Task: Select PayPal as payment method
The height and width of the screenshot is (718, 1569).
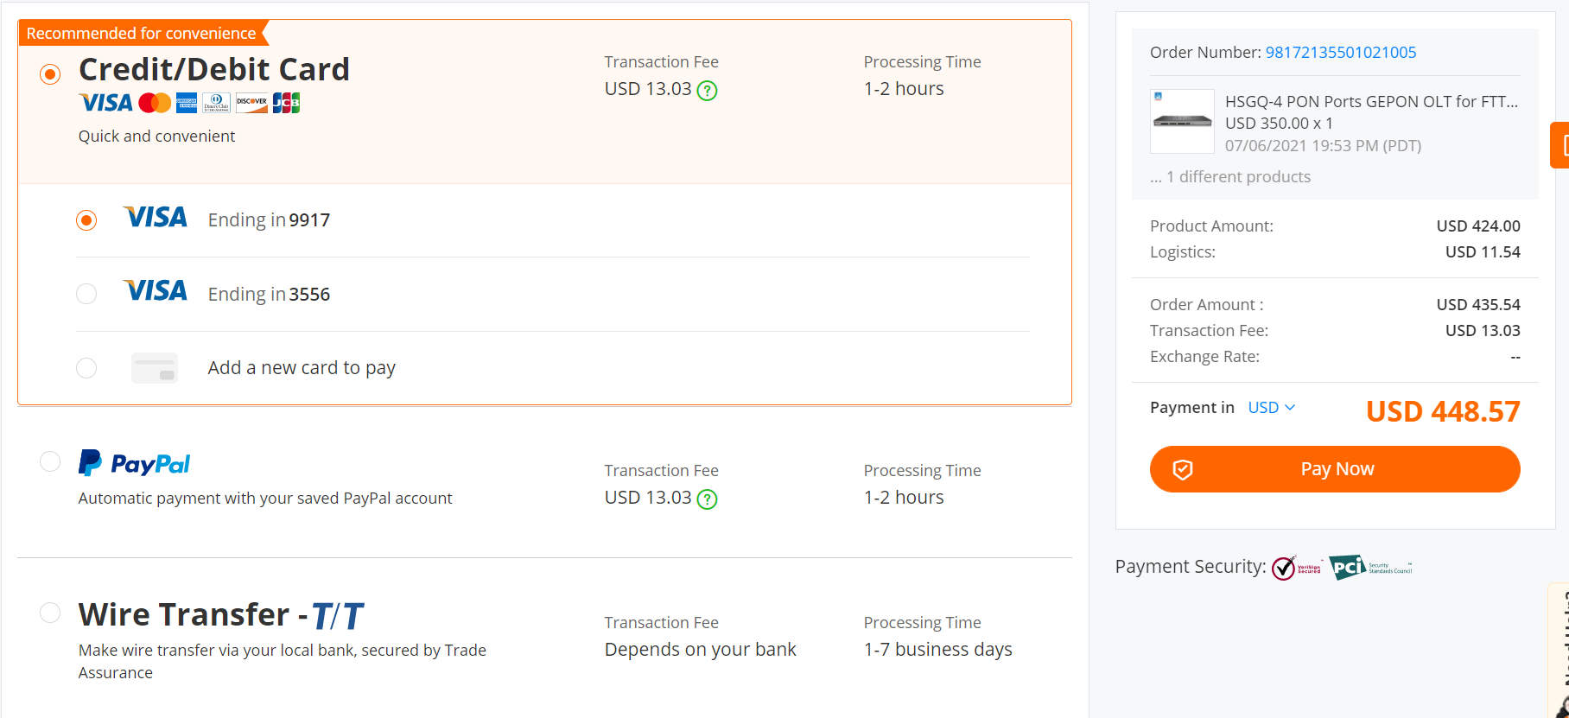Action: [x=50, y=461]
